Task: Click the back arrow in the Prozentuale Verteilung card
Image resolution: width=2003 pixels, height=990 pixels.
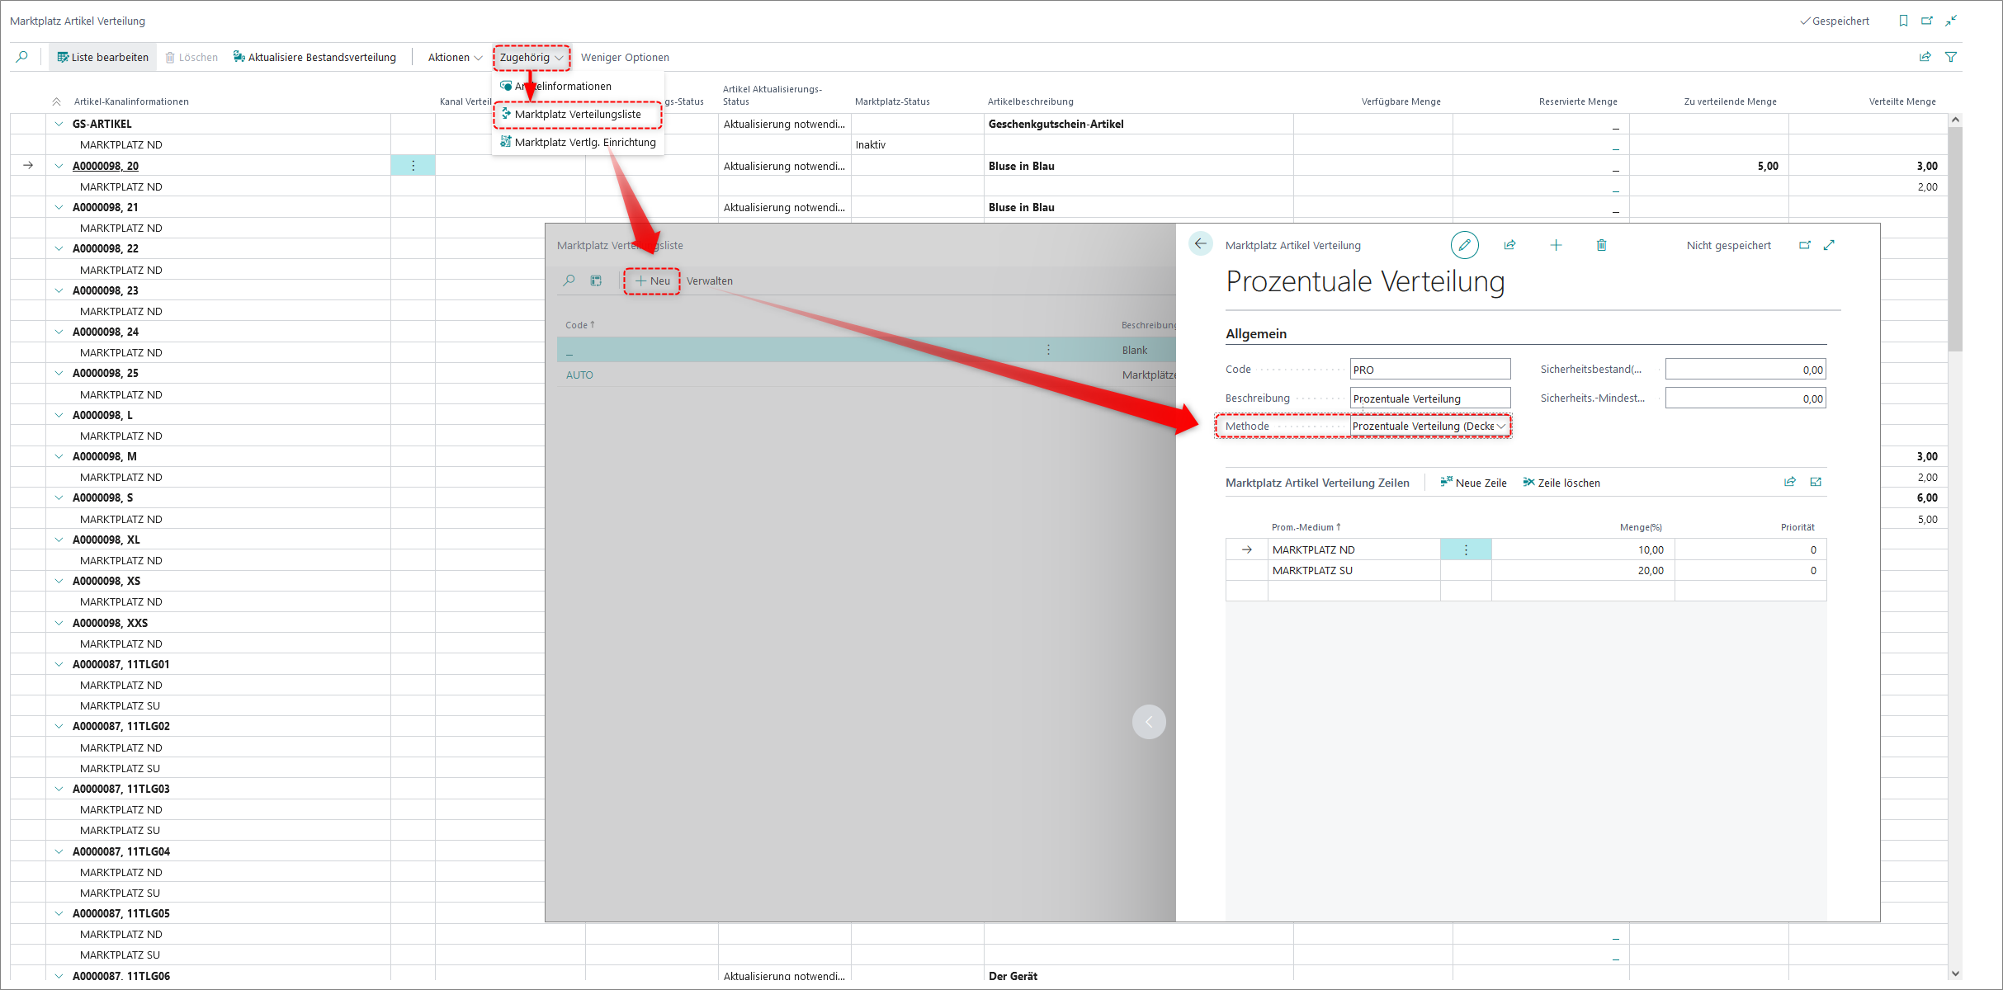Action: click(x=1201, y=244)
